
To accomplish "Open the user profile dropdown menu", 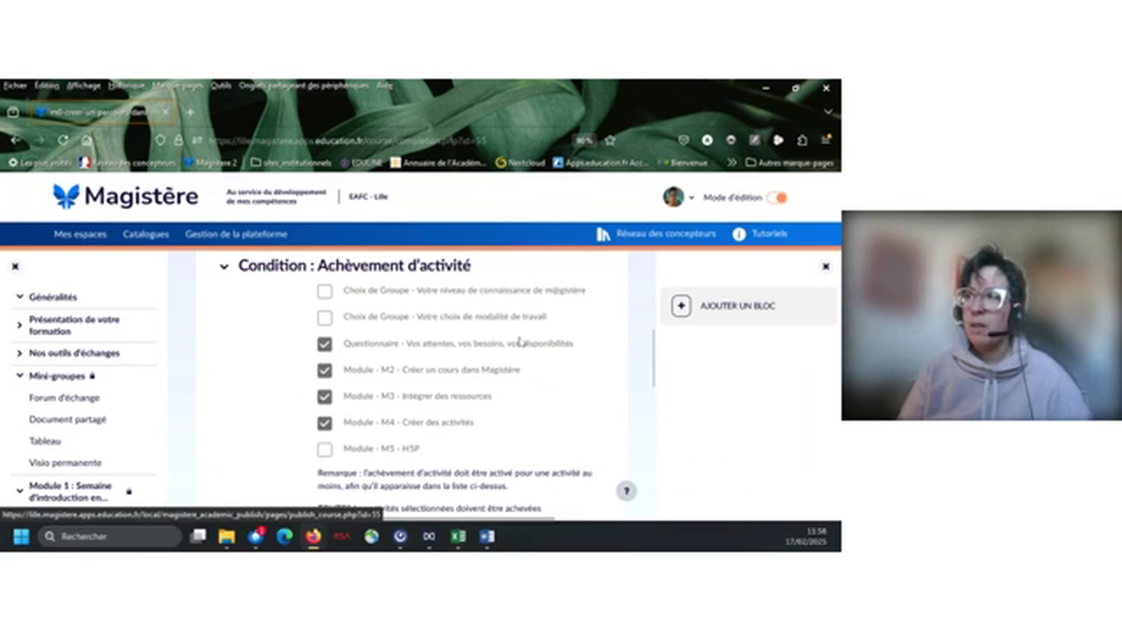I will point(678,198).
